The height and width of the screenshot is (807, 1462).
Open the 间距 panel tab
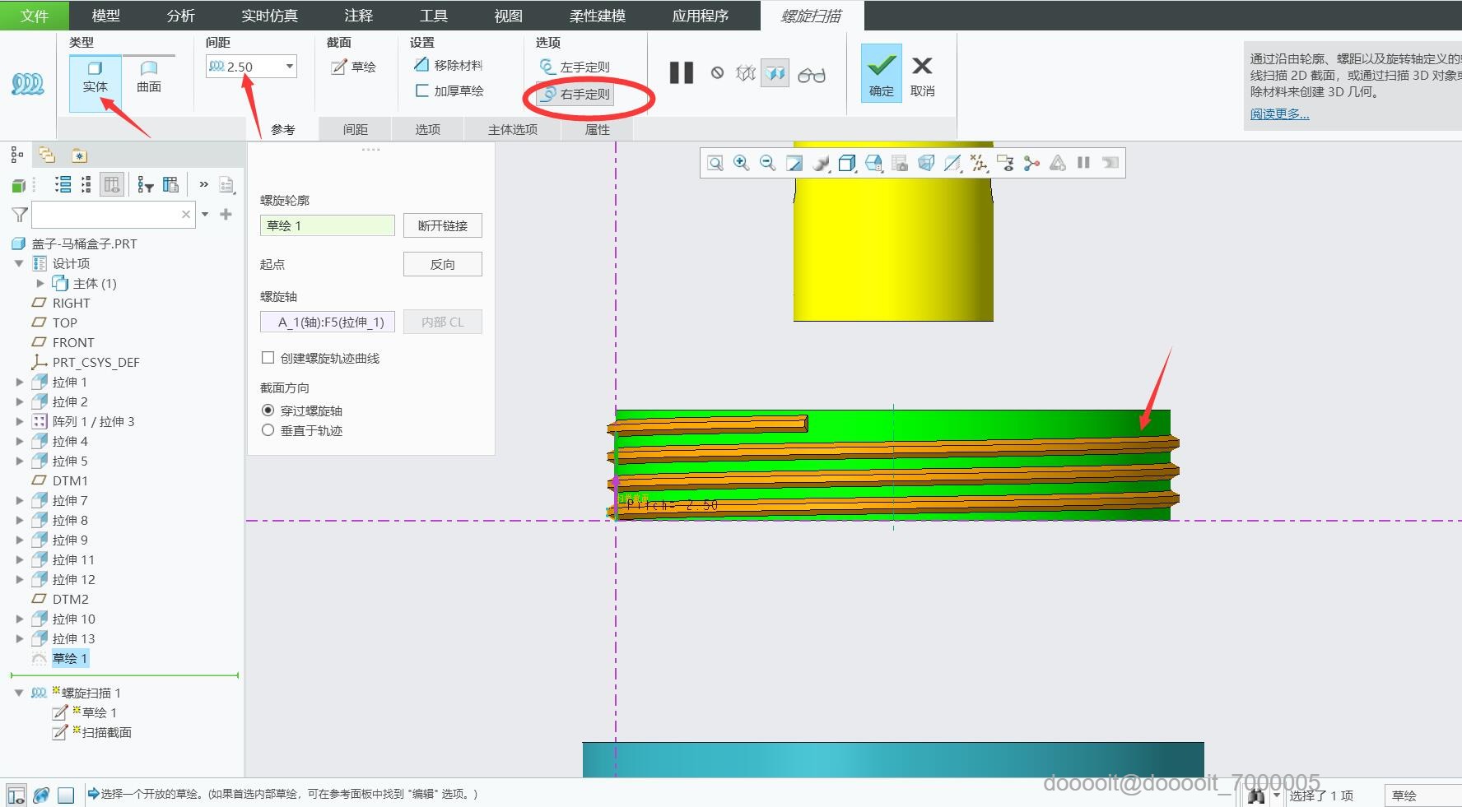coord(356,129)
